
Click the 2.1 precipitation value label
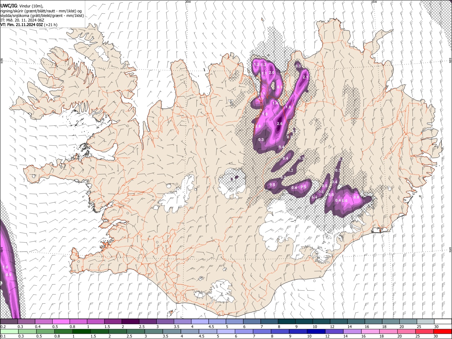tap(306, 77)
